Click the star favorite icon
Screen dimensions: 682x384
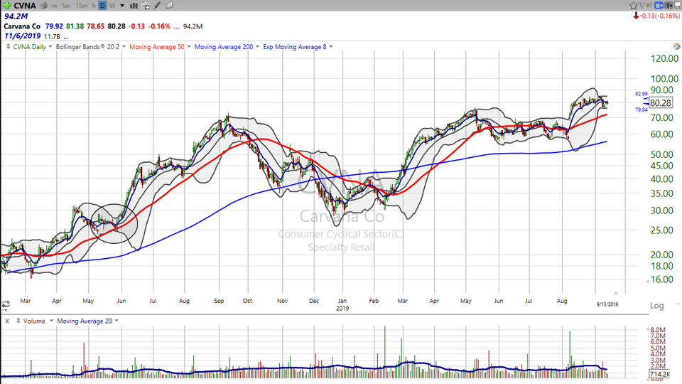click(634, 6)
